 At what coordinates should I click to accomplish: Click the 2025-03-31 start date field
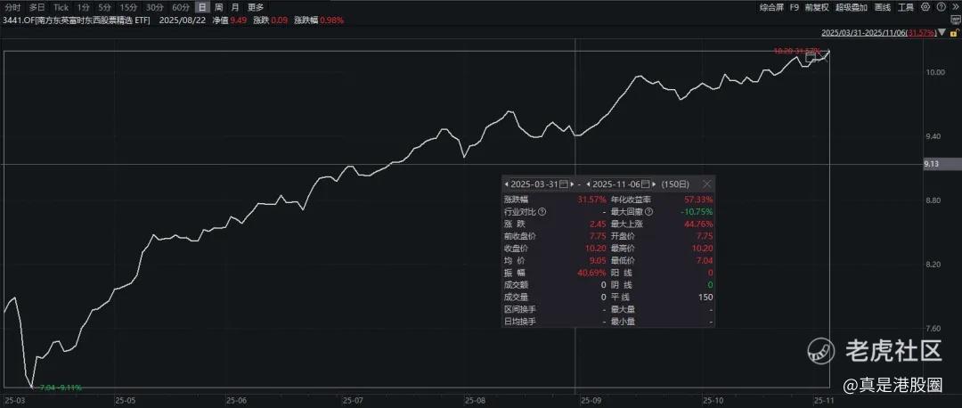pos(534,184)
